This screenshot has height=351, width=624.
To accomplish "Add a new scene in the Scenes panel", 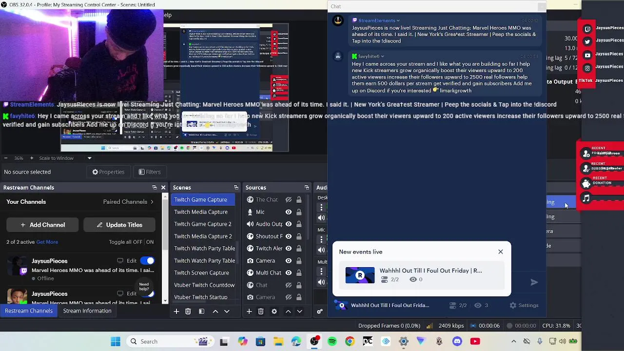I will (x=176, y=312).
